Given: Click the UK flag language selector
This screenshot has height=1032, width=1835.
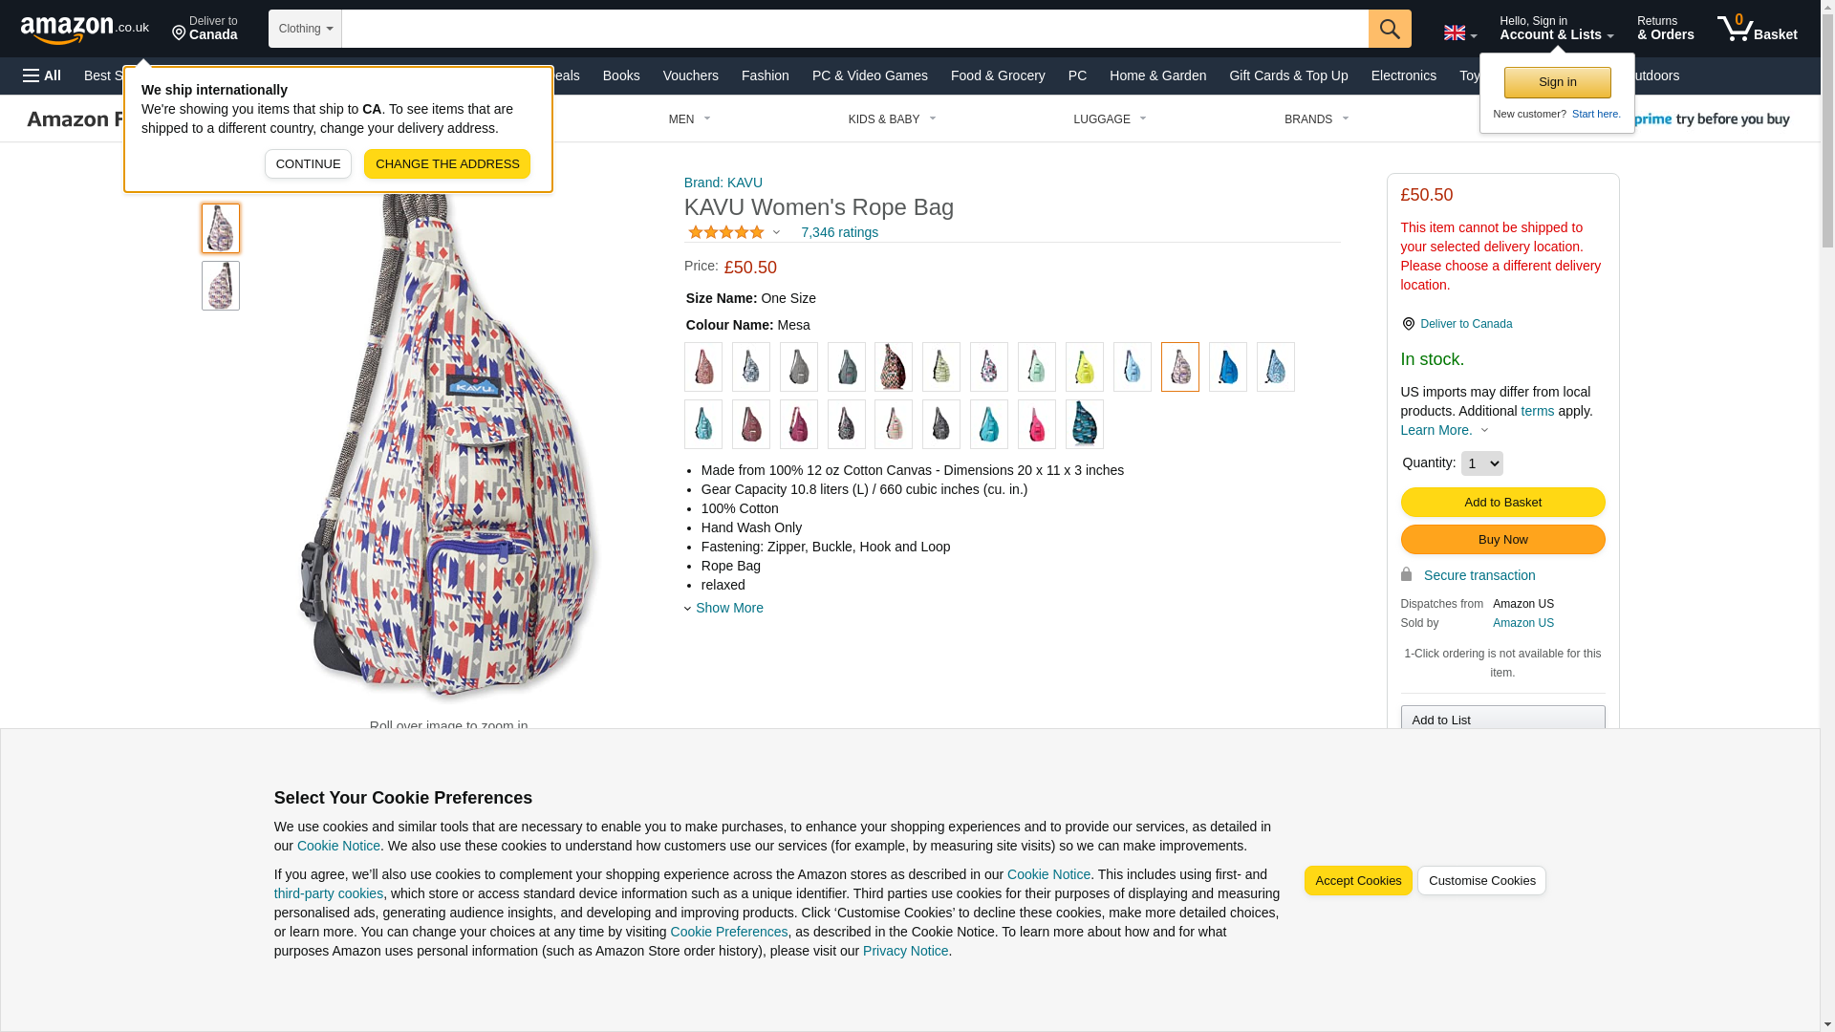Looking at the screenshot, I should (1459, 33).
